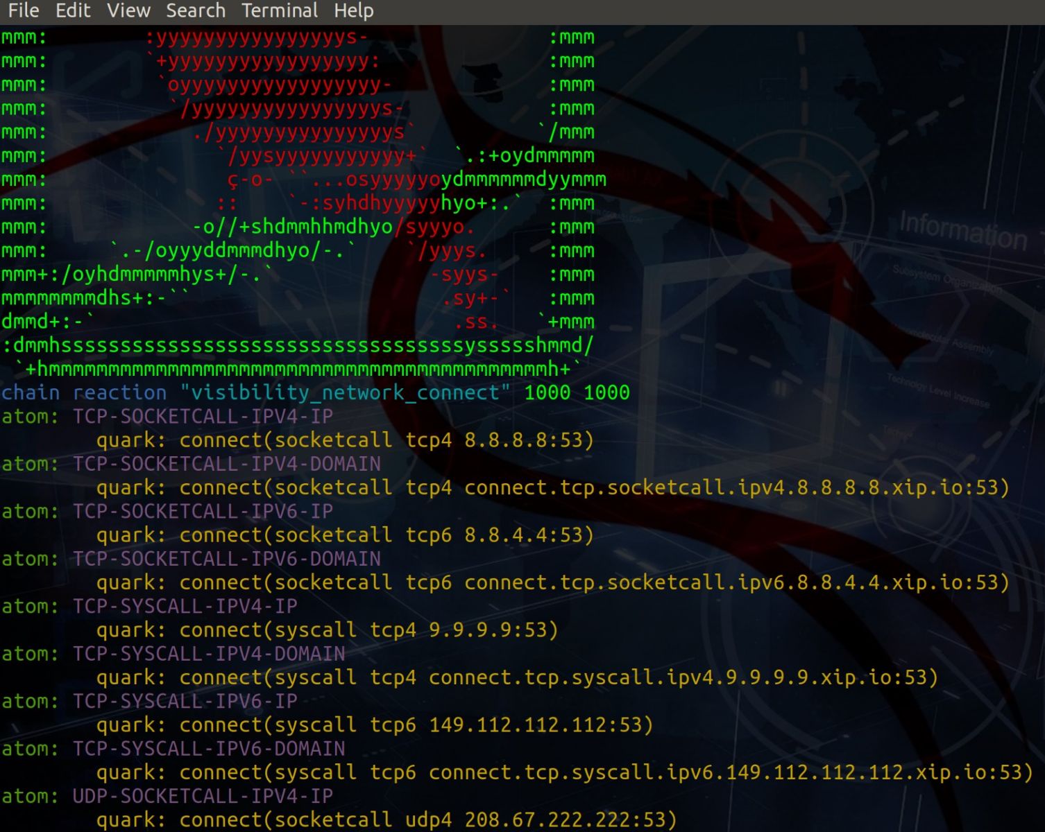Screen dimensions: 1045x832
Task: Click the quark tcp6 149.112.112.112:53 line
Action: click(x=375, y=725)
